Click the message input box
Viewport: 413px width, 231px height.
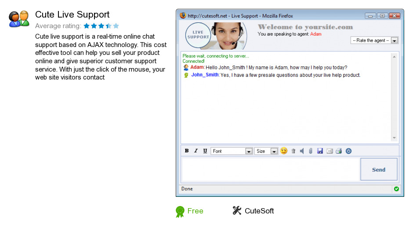coord(271,170)
